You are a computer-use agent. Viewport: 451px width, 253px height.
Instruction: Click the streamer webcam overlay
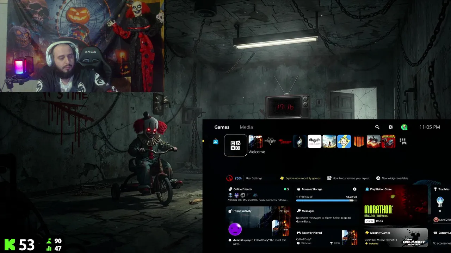82,46
